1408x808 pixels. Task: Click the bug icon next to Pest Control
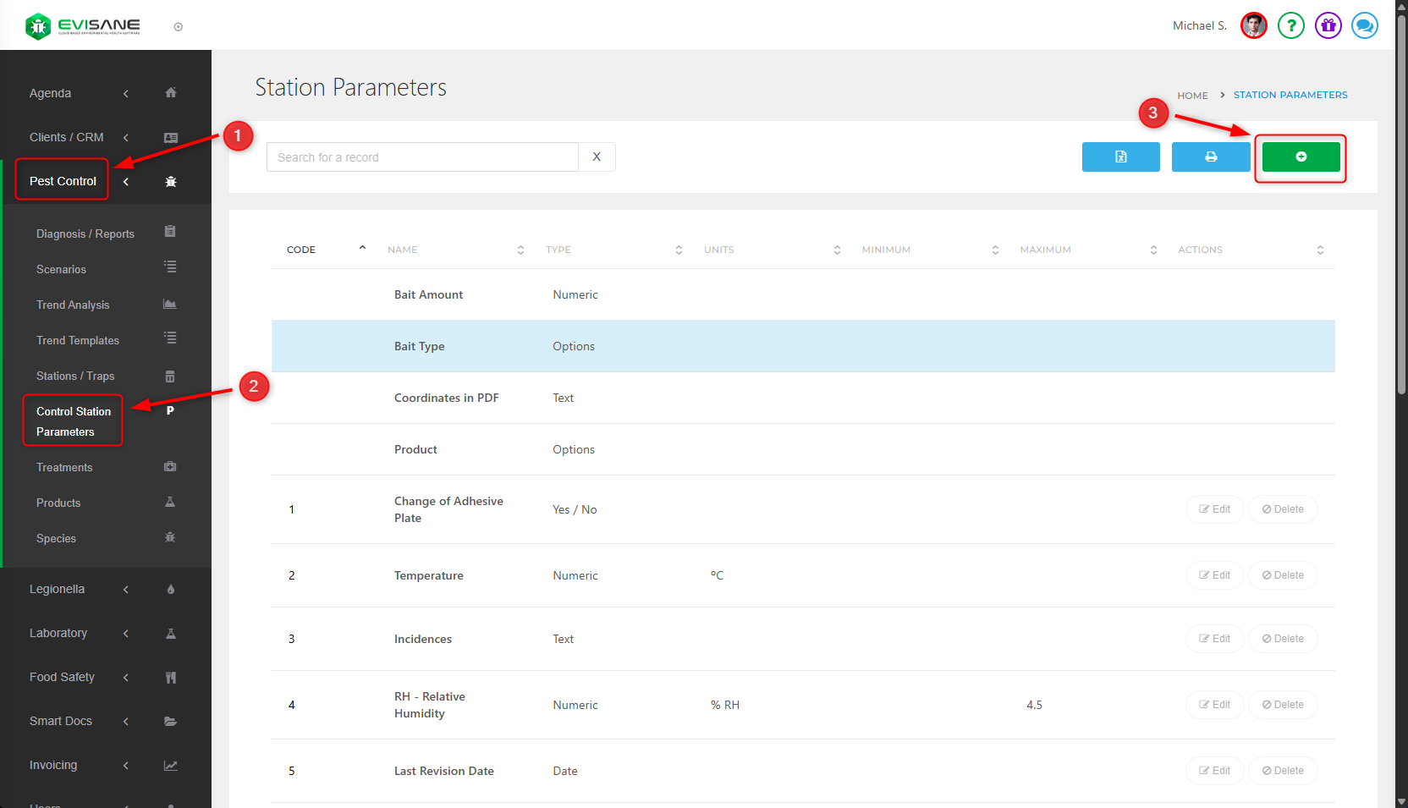pos(171,181)
